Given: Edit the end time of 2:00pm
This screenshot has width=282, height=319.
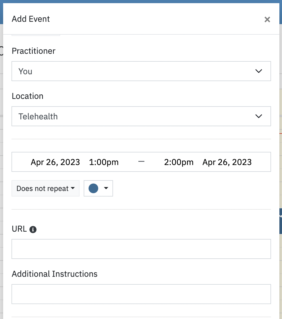Looking at the screenshot, I should pos(179,162).
